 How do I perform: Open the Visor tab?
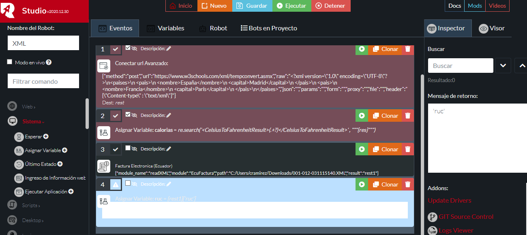[492, 28]
